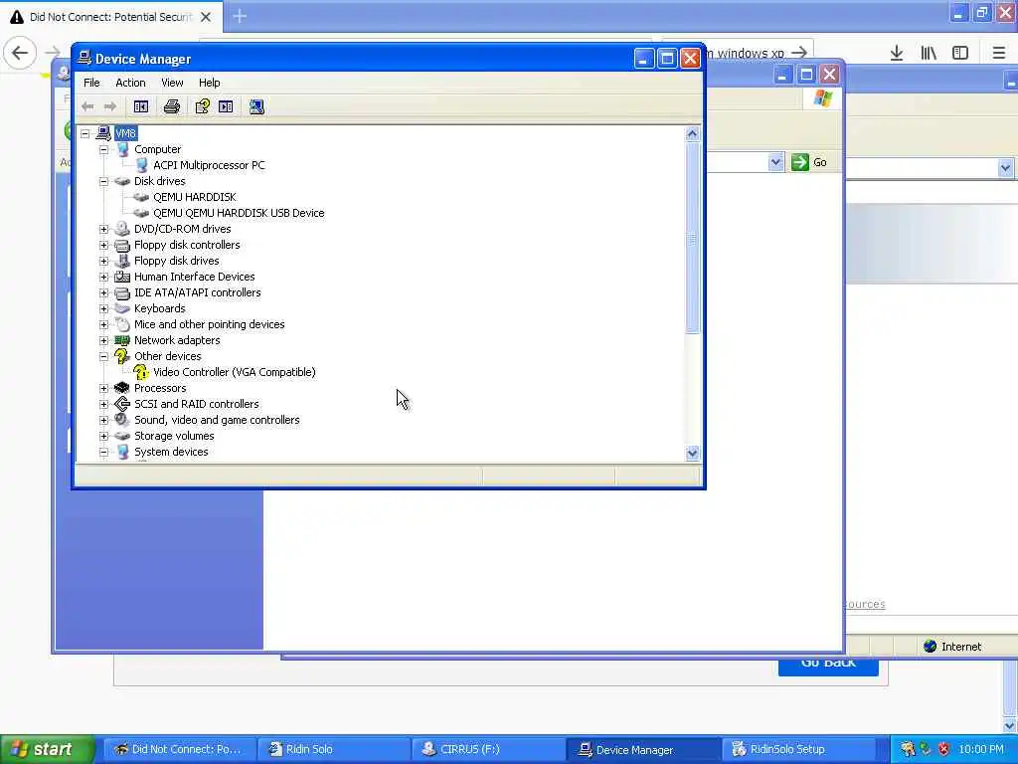This screenshot has width=1018, height=764.
Task: Click the Forward arrow in Device Manager toolbar
Action: (x=110, y=106)
